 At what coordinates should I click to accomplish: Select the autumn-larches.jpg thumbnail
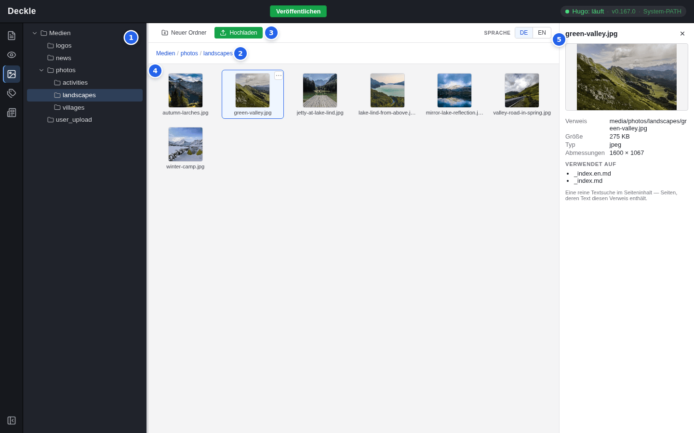(186, 90)
